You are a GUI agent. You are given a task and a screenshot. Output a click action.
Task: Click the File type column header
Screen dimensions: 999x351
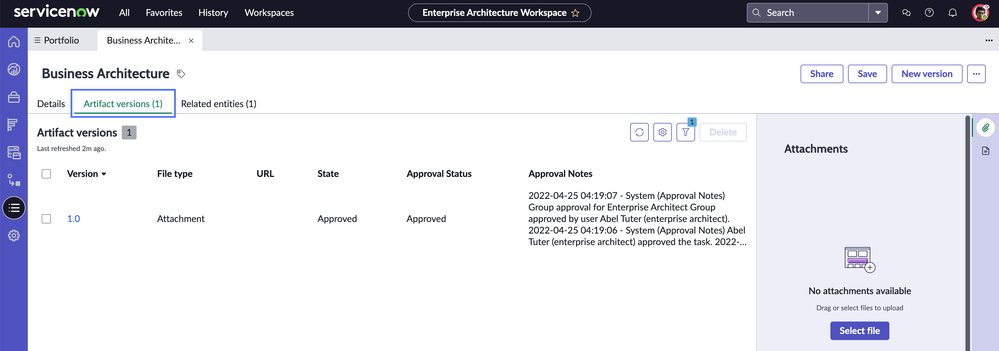[175, 174]
